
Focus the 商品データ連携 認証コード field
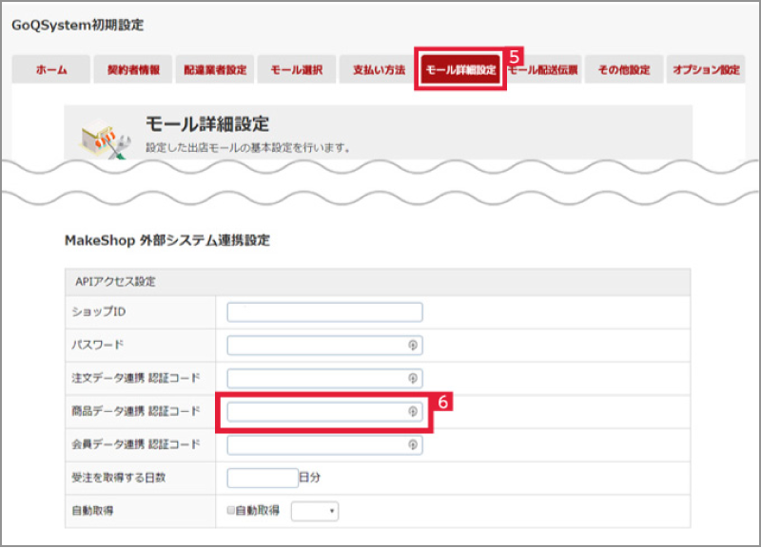[324, 411]
